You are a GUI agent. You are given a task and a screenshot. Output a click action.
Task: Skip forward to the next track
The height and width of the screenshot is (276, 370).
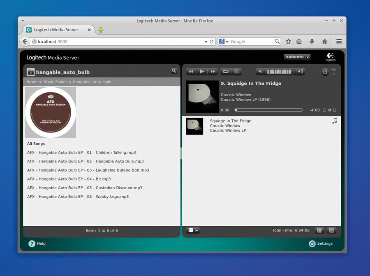[213, 72]
